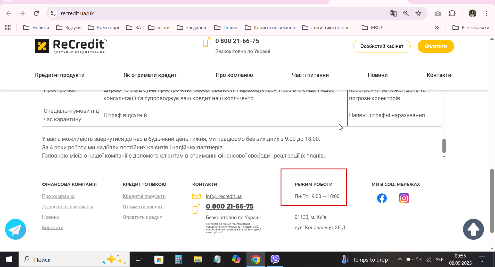Screen dimensions: 495x267
Task: Switch to Chrome on taskbar
Action: pyautogui.click(x=256, y=260)
